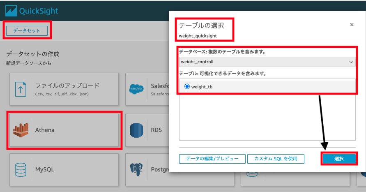Click the QuickSight title text
The image size is (366, 192).
tap(39, 11)
